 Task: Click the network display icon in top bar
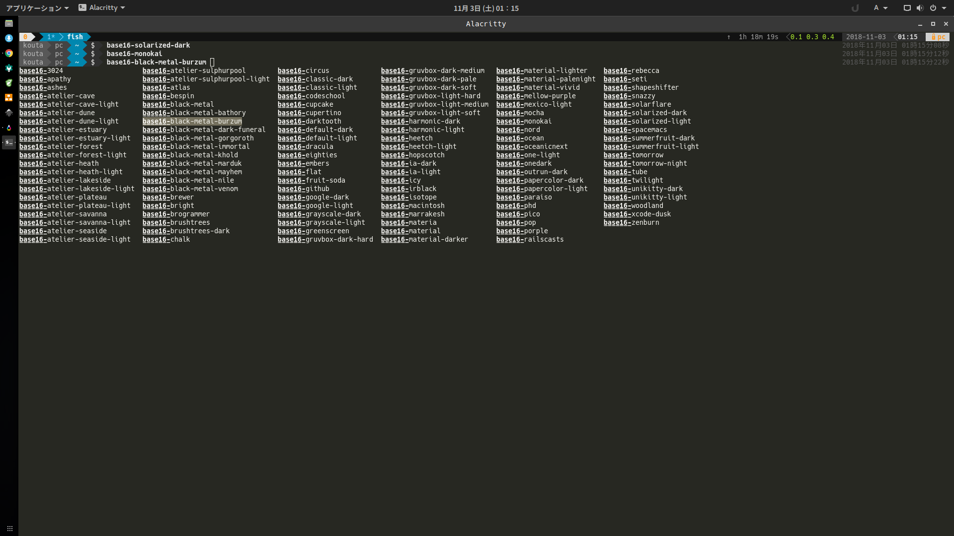click(907, 8)
